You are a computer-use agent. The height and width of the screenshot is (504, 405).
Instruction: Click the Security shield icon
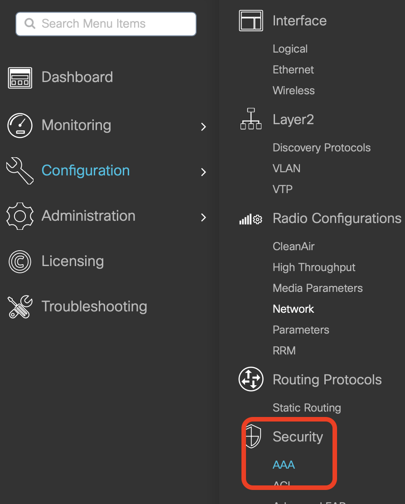pos(253,437)
